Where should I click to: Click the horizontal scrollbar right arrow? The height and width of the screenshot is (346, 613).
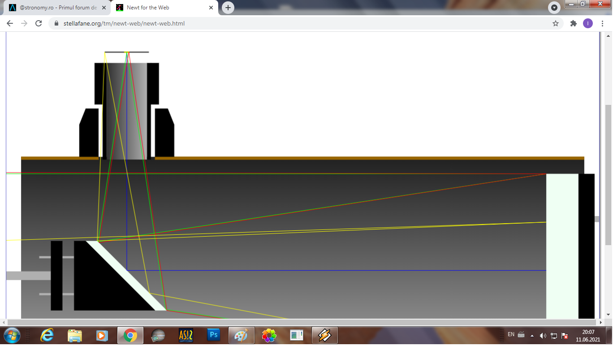(x=601, y=322)
